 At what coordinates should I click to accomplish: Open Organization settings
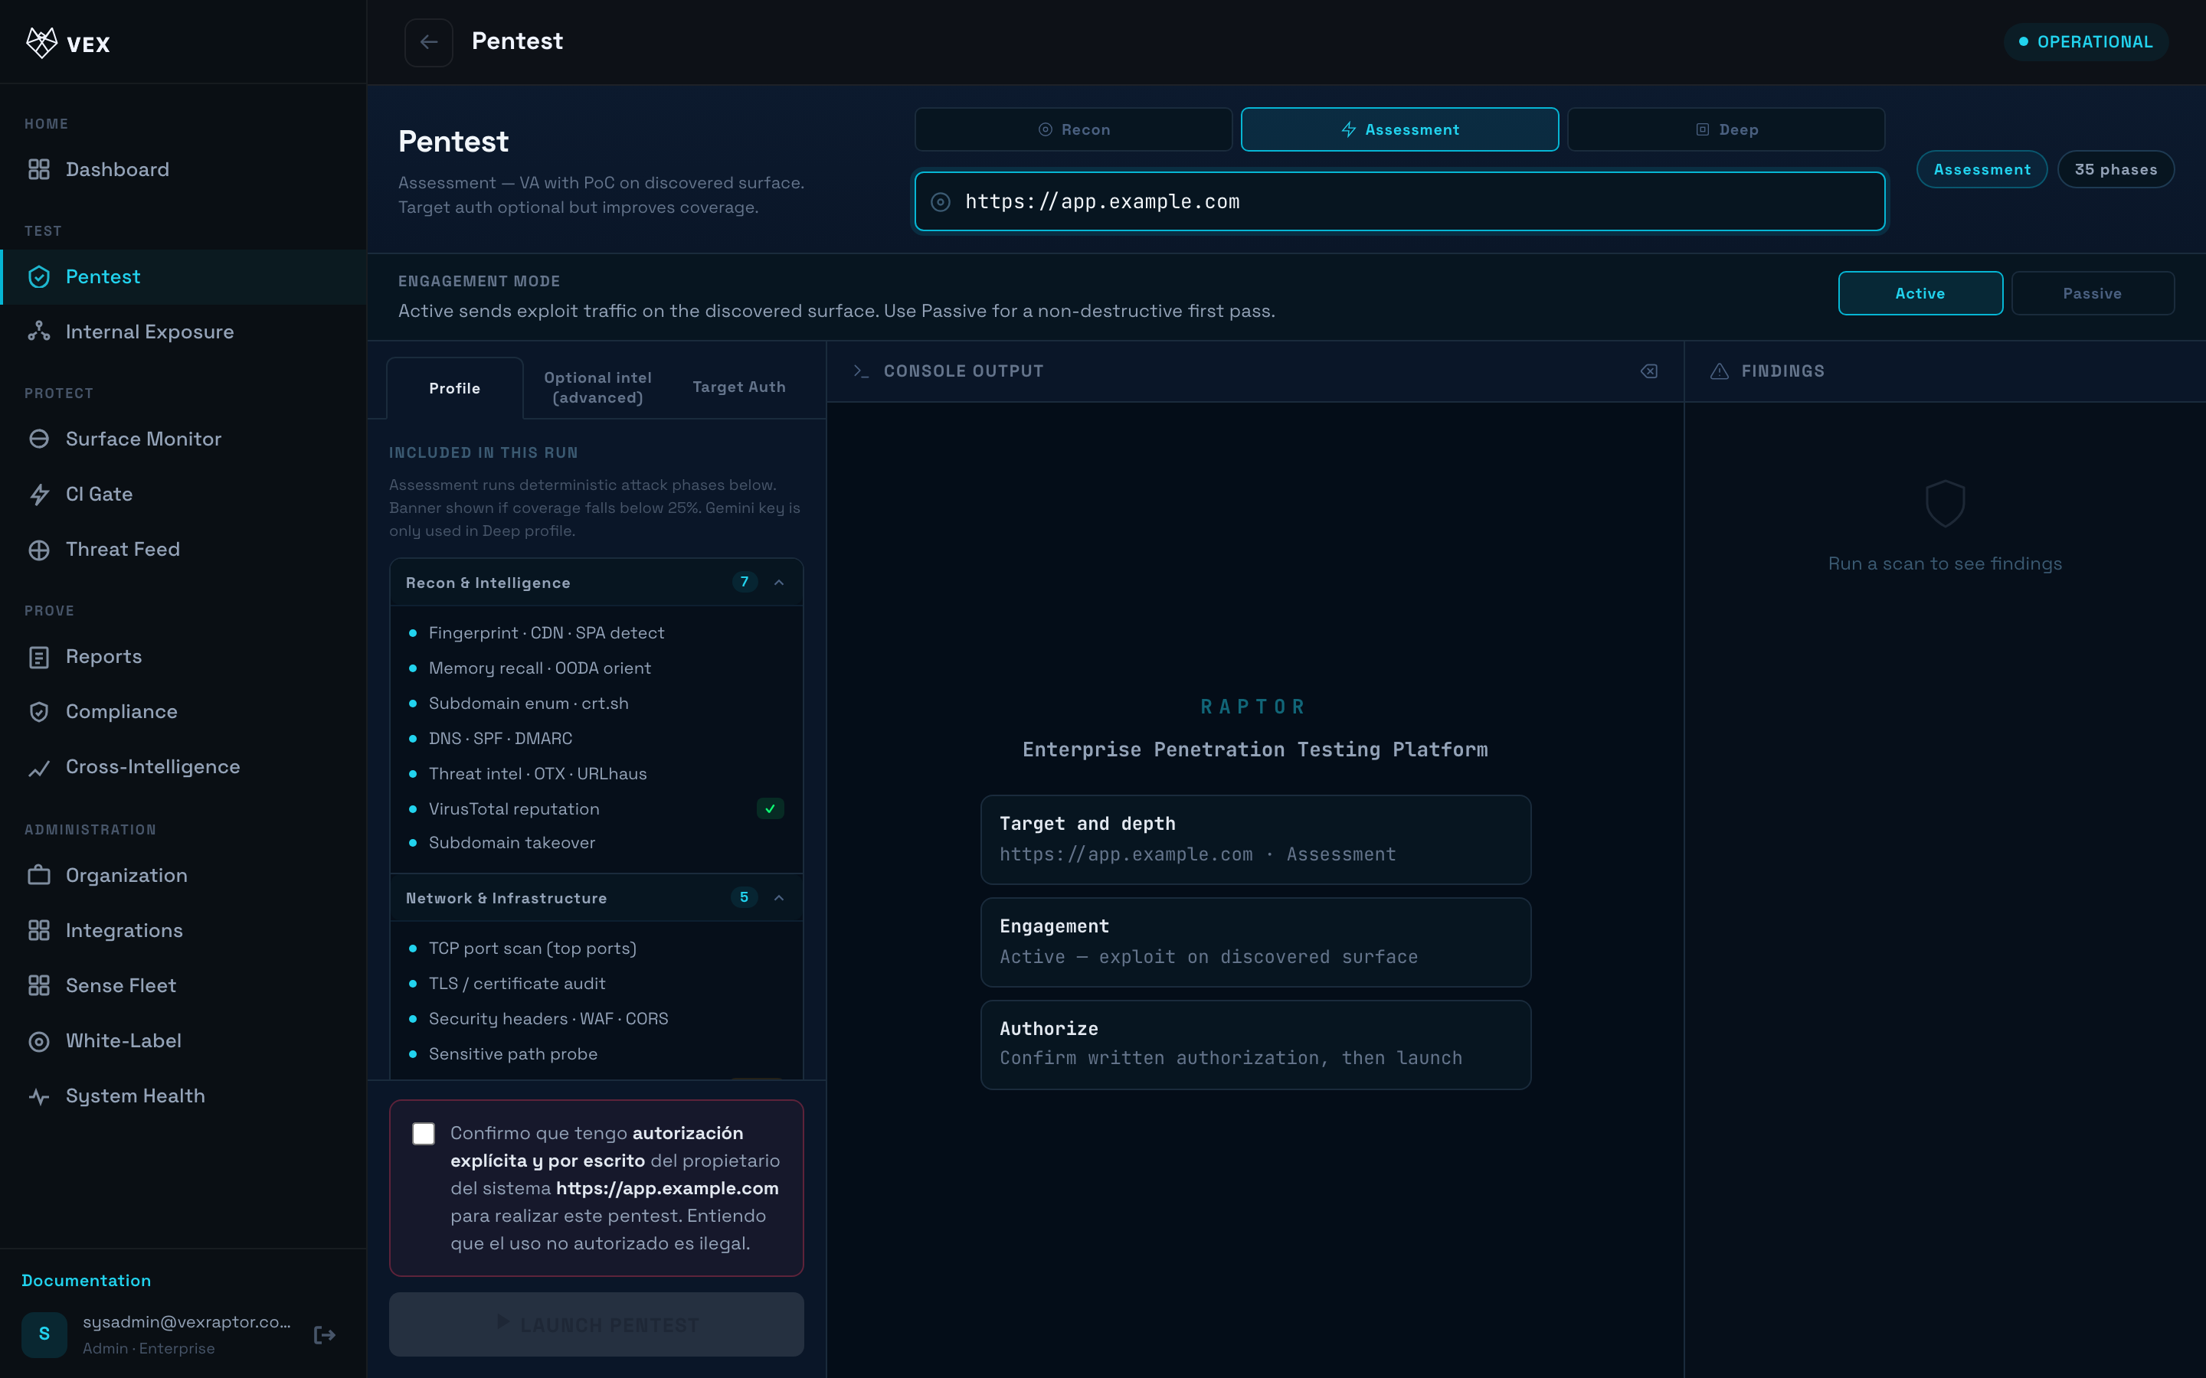click(183, 876)
